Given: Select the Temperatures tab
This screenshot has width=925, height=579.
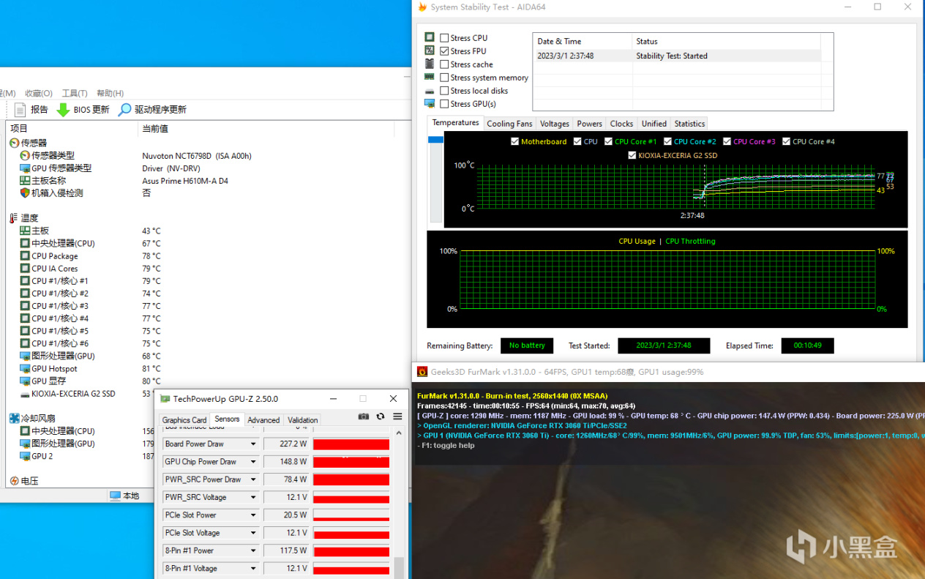Looking at the screenshot, I should pos(455,123).
